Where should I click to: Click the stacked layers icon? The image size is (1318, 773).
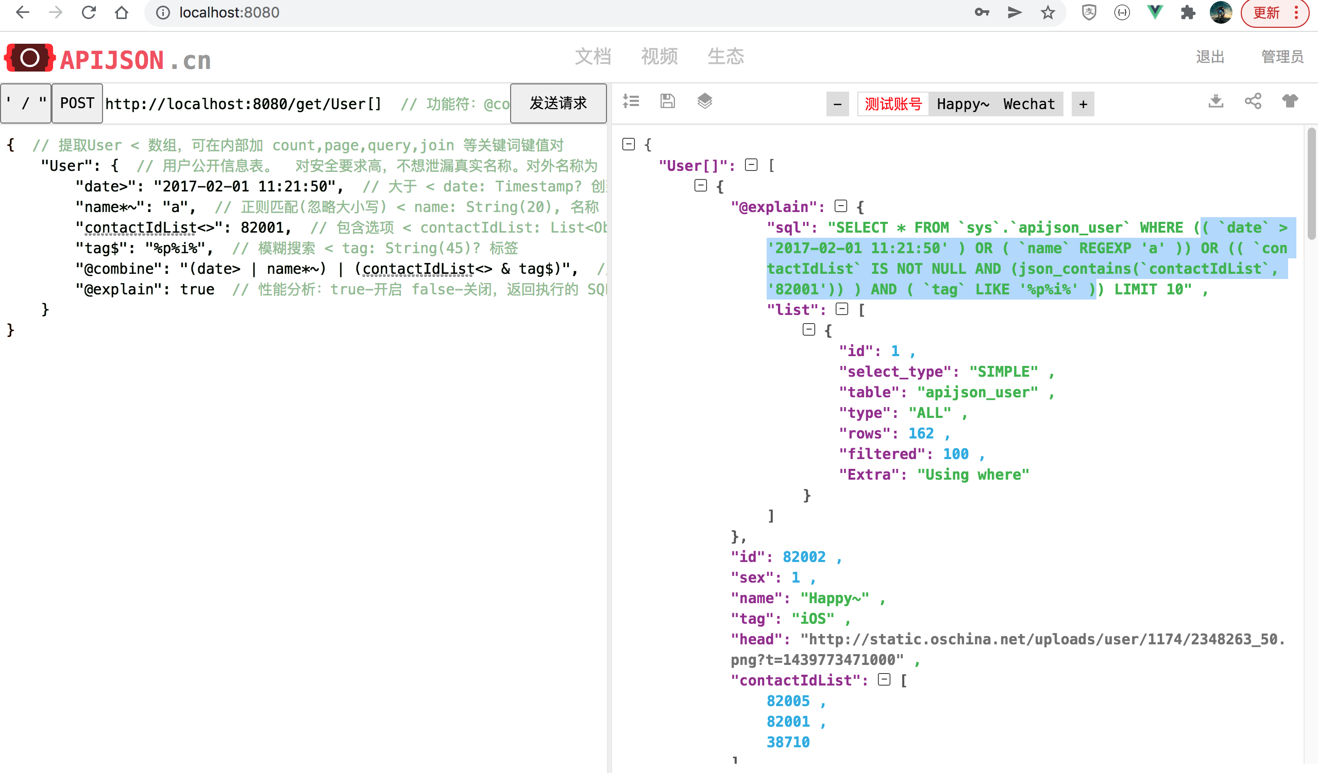click(x=704, y=101)
